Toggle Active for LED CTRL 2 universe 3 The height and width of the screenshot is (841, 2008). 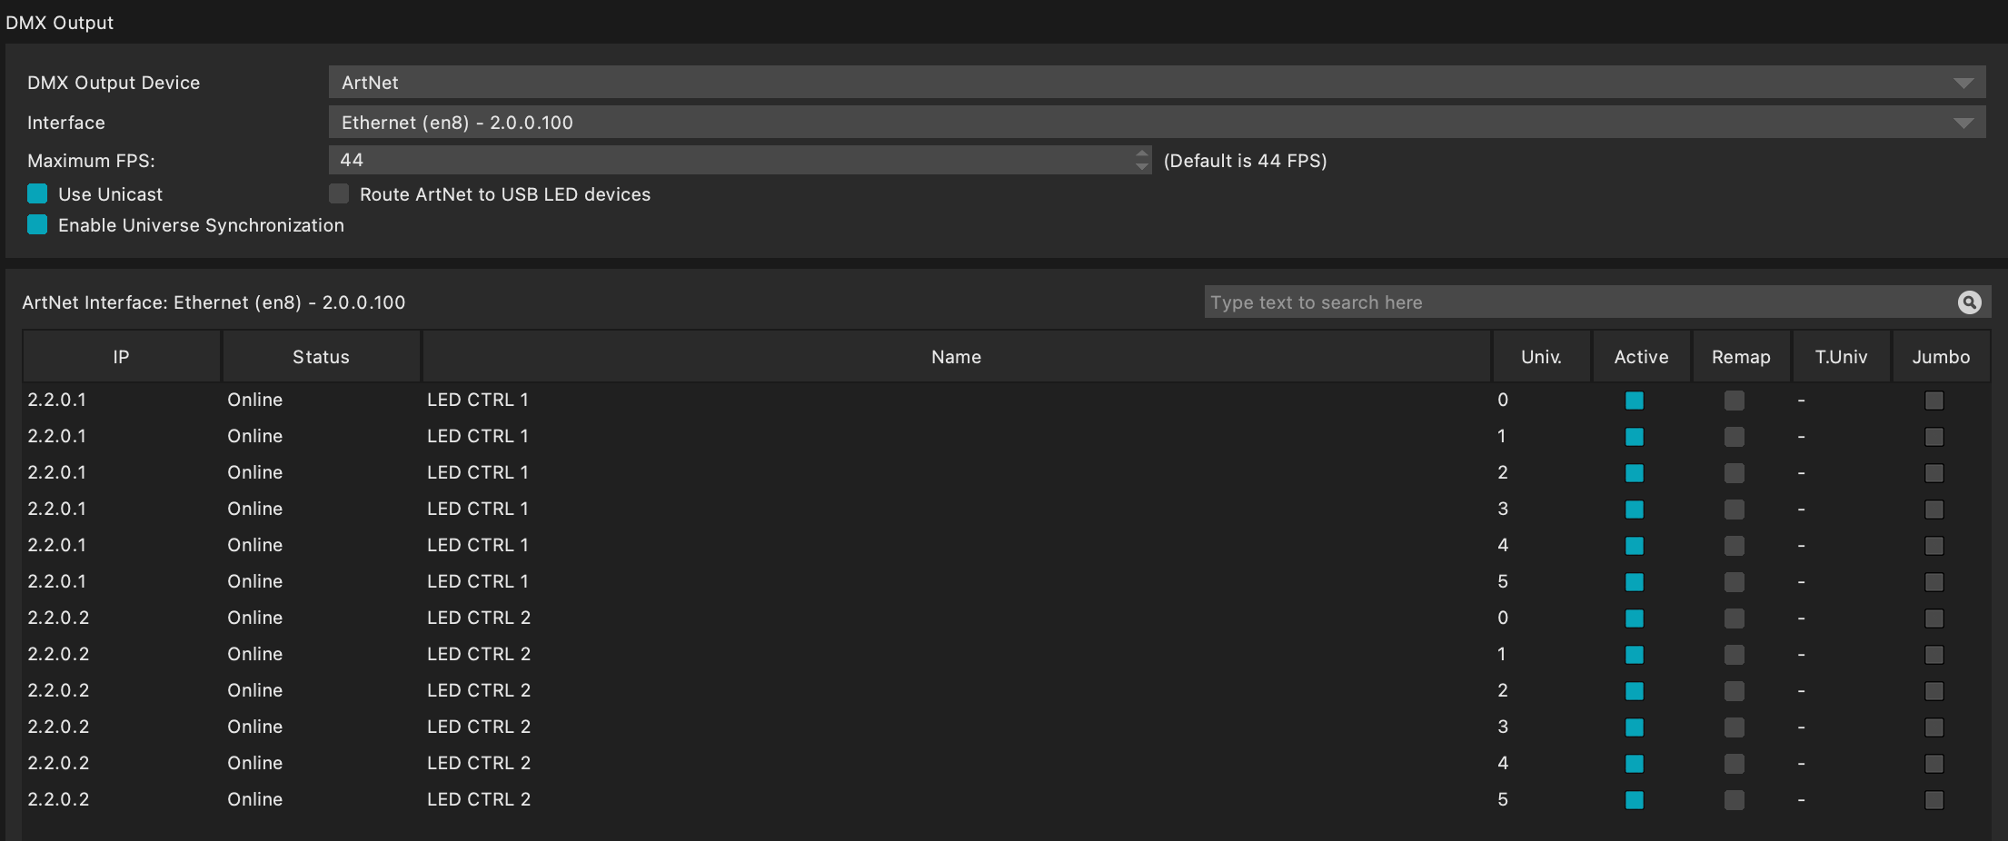pyautogui.click(x=1635, y=727)
